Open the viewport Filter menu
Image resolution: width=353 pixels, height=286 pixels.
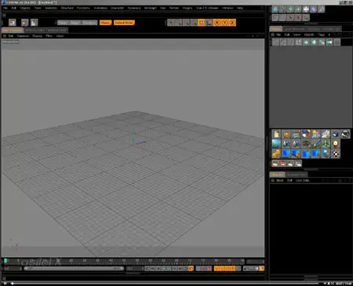[49, 36]
